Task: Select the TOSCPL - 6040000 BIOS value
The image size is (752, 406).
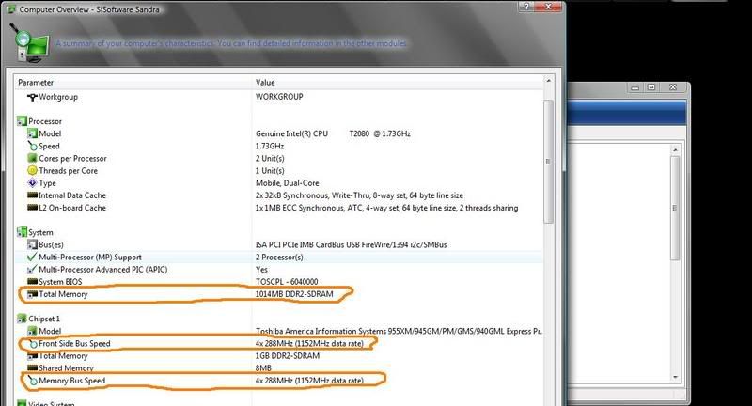Action: (287, 281)
